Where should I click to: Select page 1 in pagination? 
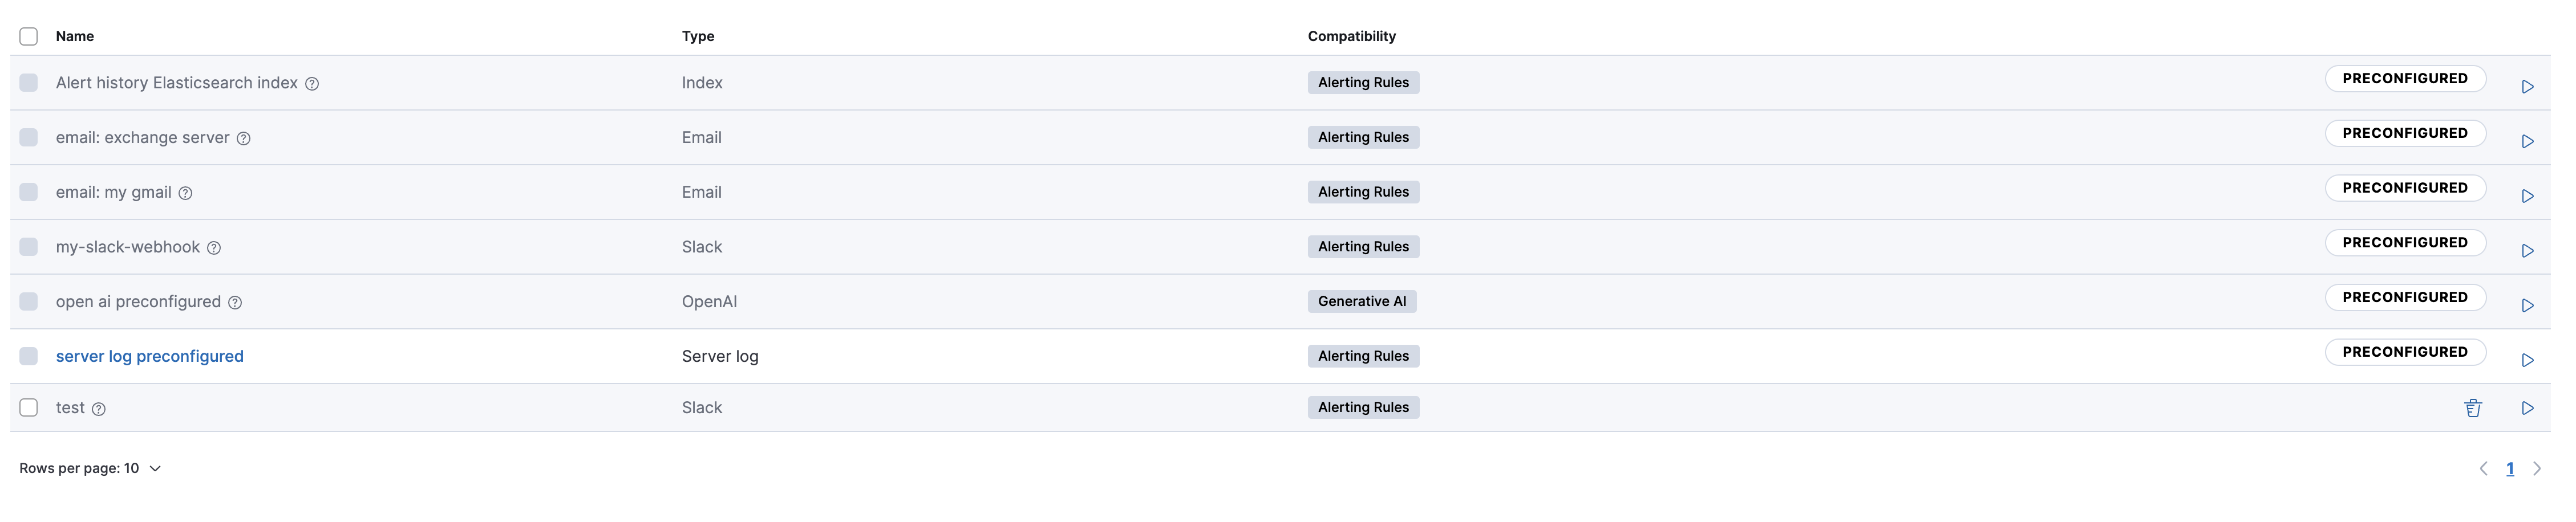[2511, 467]
